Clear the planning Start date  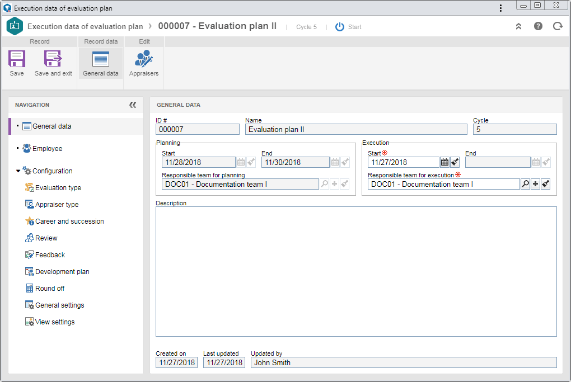click(251, 162)
